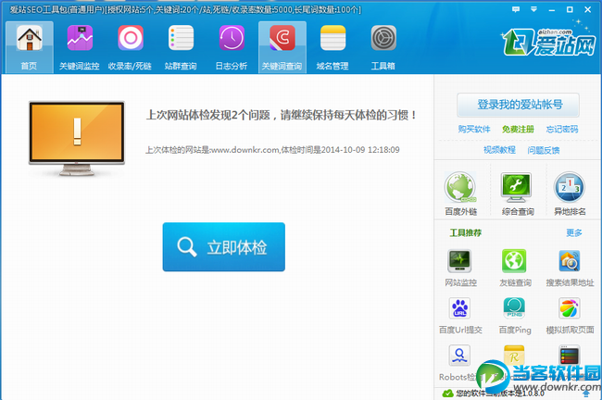Click the 立即体检 check-up button
The height and width of the screenshot is (400, 602).
tap(224, 247)
